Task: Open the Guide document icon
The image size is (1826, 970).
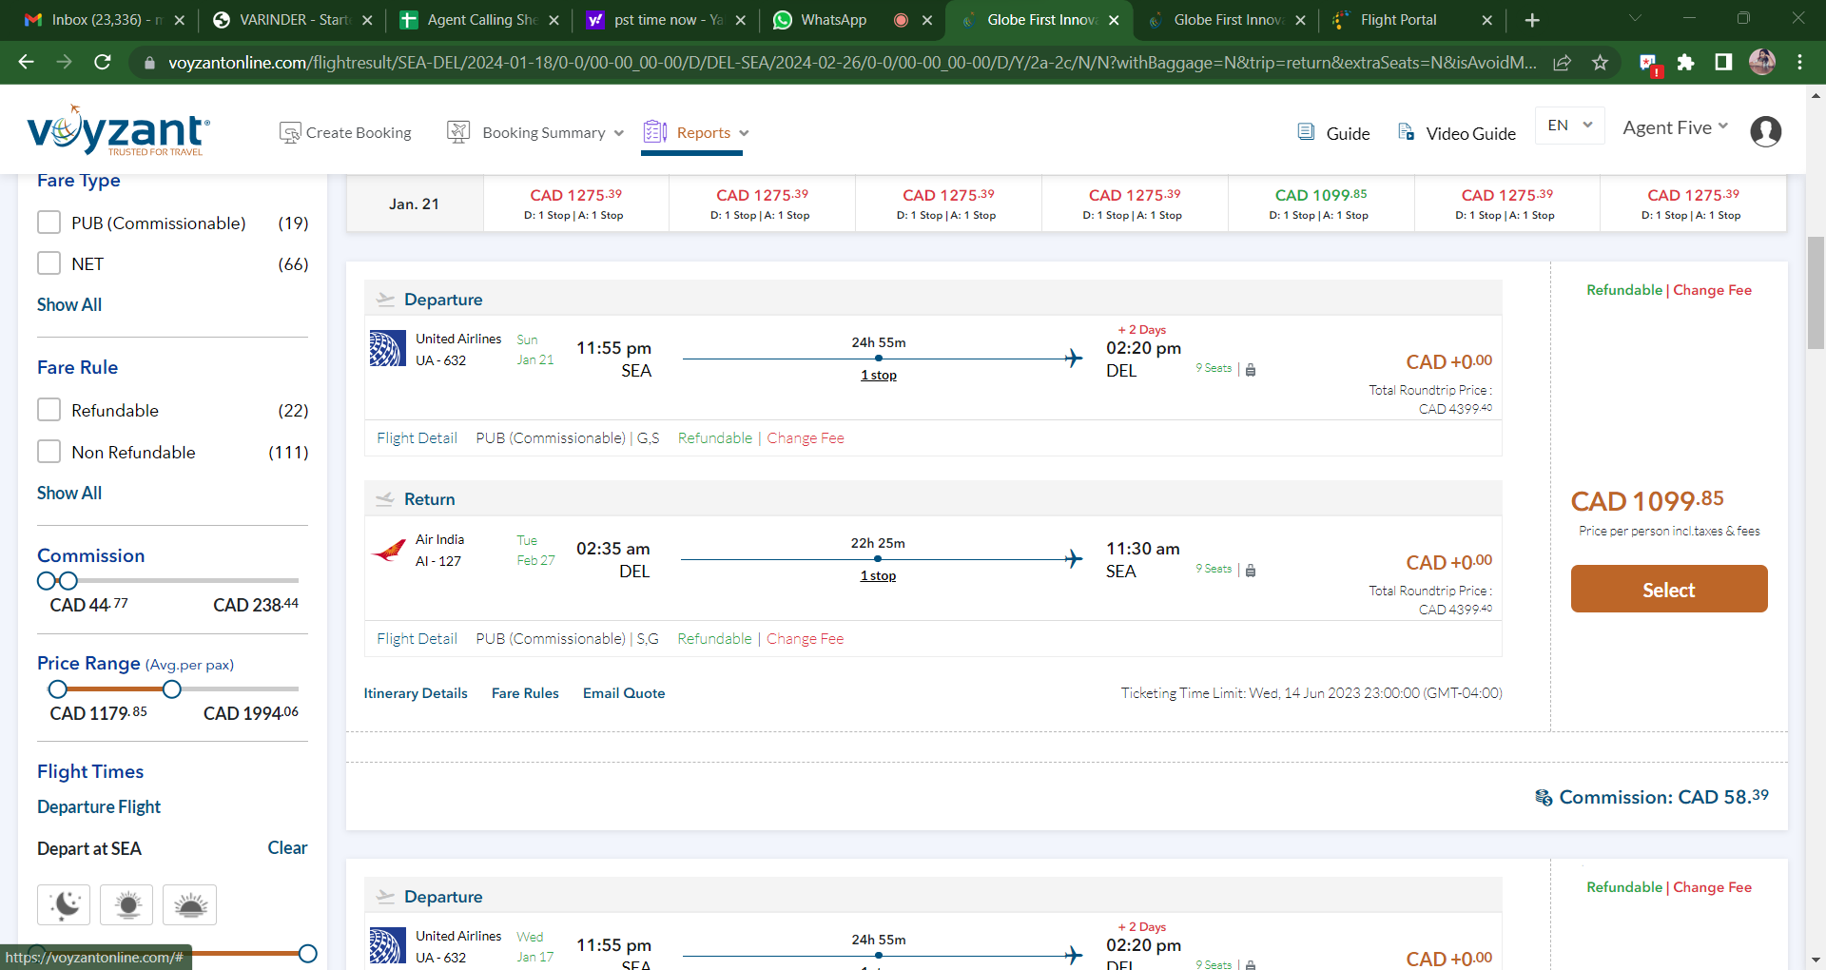Action: (x=1306, y=132)
